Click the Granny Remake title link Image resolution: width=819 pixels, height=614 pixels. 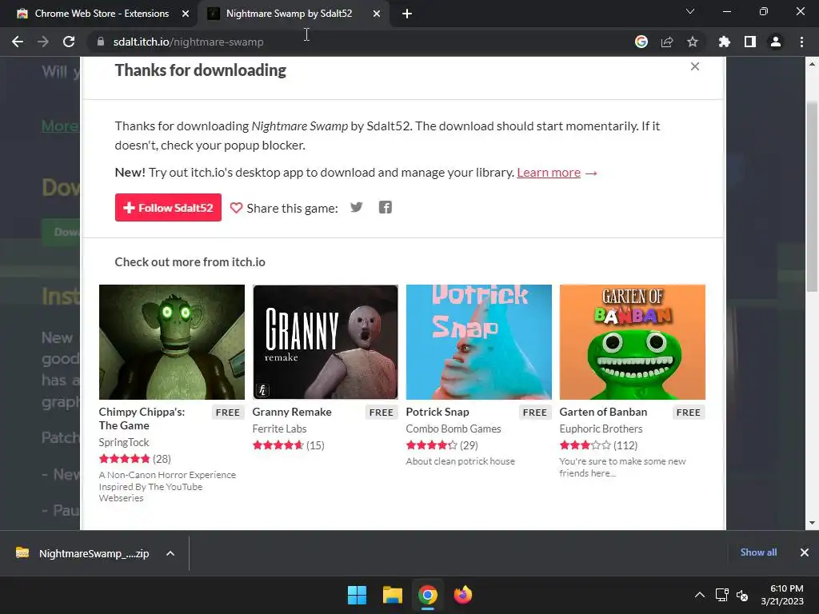292,412
